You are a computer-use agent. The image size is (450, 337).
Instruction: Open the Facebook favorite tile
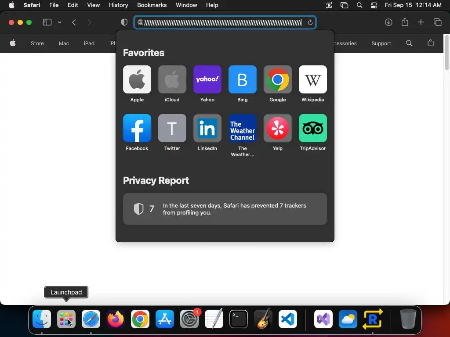pos(137,128)
